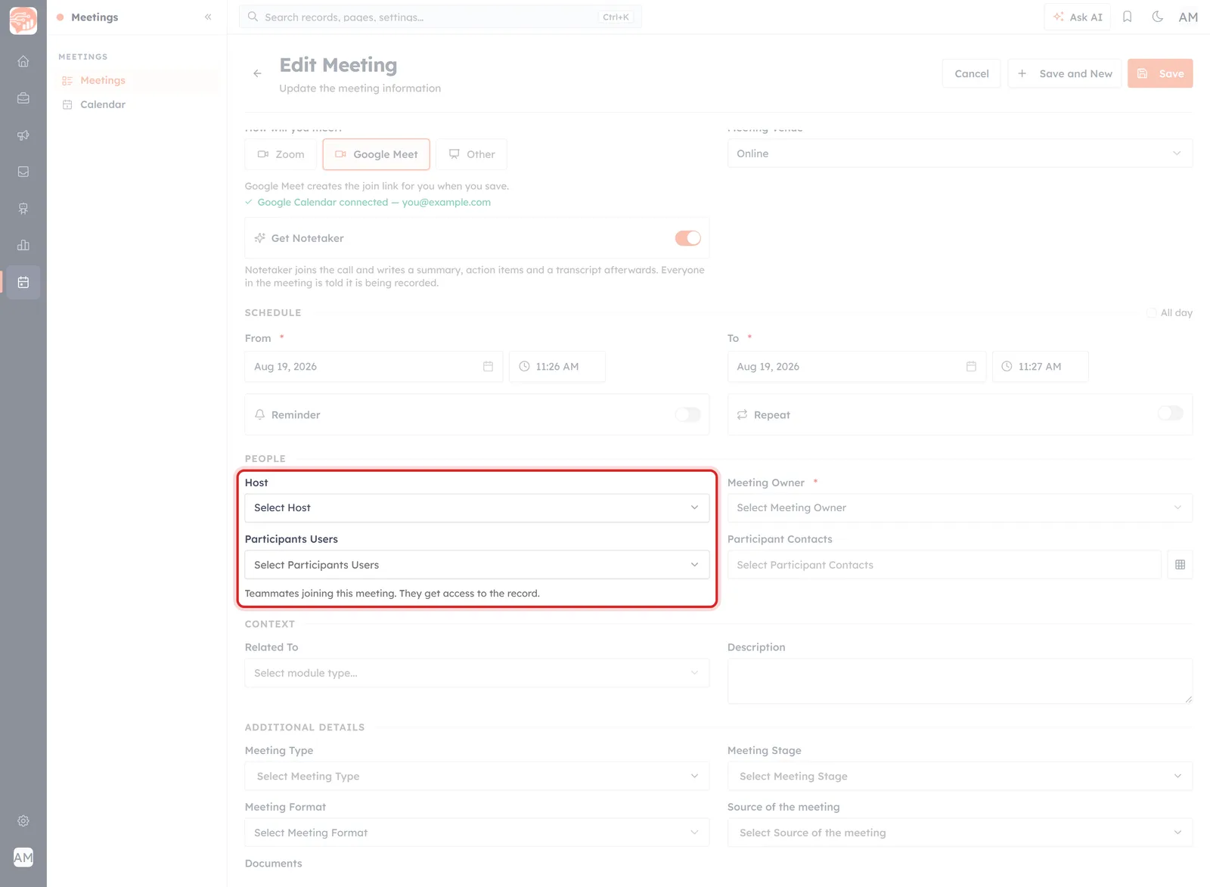Viewport: 1210px width, 887px height.
Task: Open the briefcase icon in sidebar
Action: 23,98
